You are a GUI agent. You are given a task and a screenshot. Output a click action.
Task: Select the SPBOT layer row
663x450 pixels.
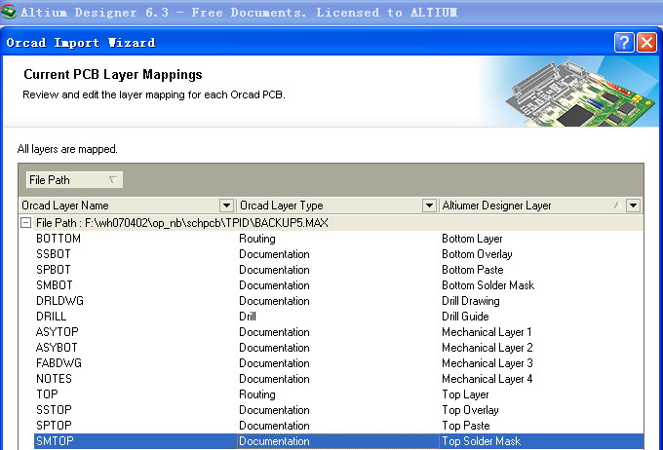point(338,270)
